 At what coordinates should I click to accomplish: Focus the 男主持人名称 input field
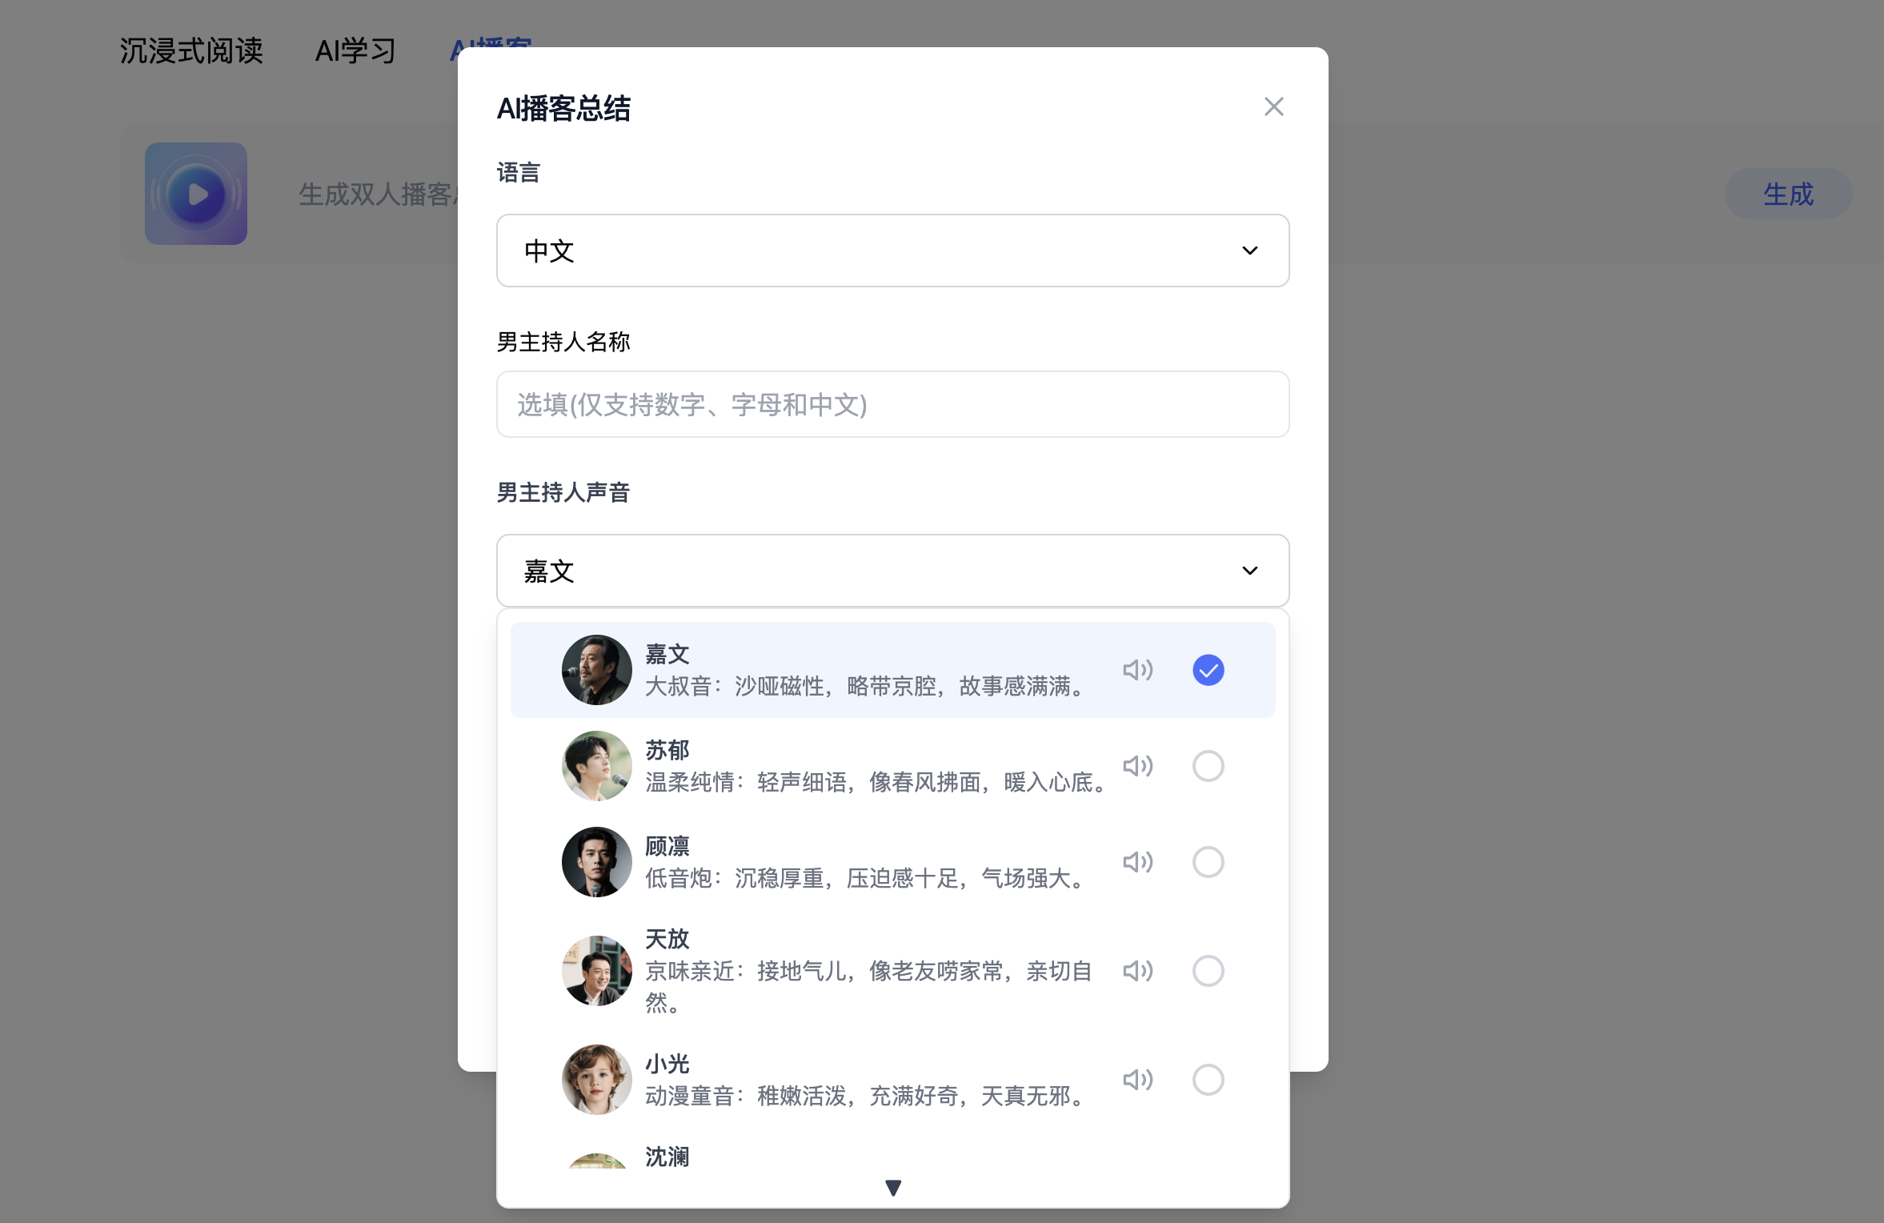pos(892,404)
